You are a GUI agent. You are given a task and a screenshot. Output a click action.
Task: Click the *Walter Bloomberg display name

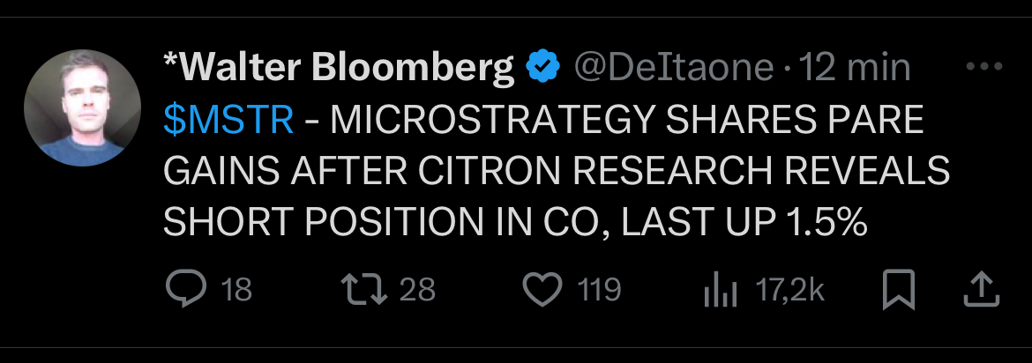[340, 68]
